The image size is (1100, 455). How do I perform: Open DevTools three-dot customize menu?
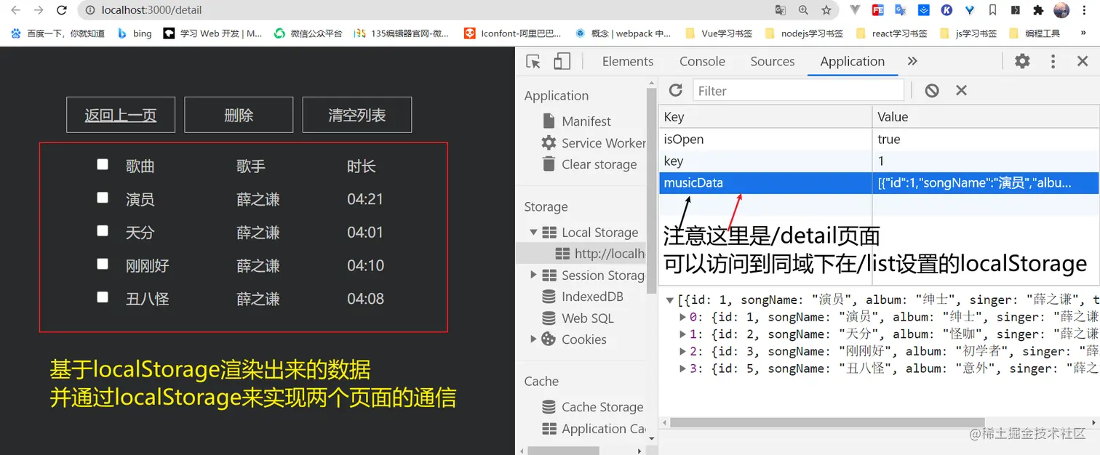(x=1053, y=62)
